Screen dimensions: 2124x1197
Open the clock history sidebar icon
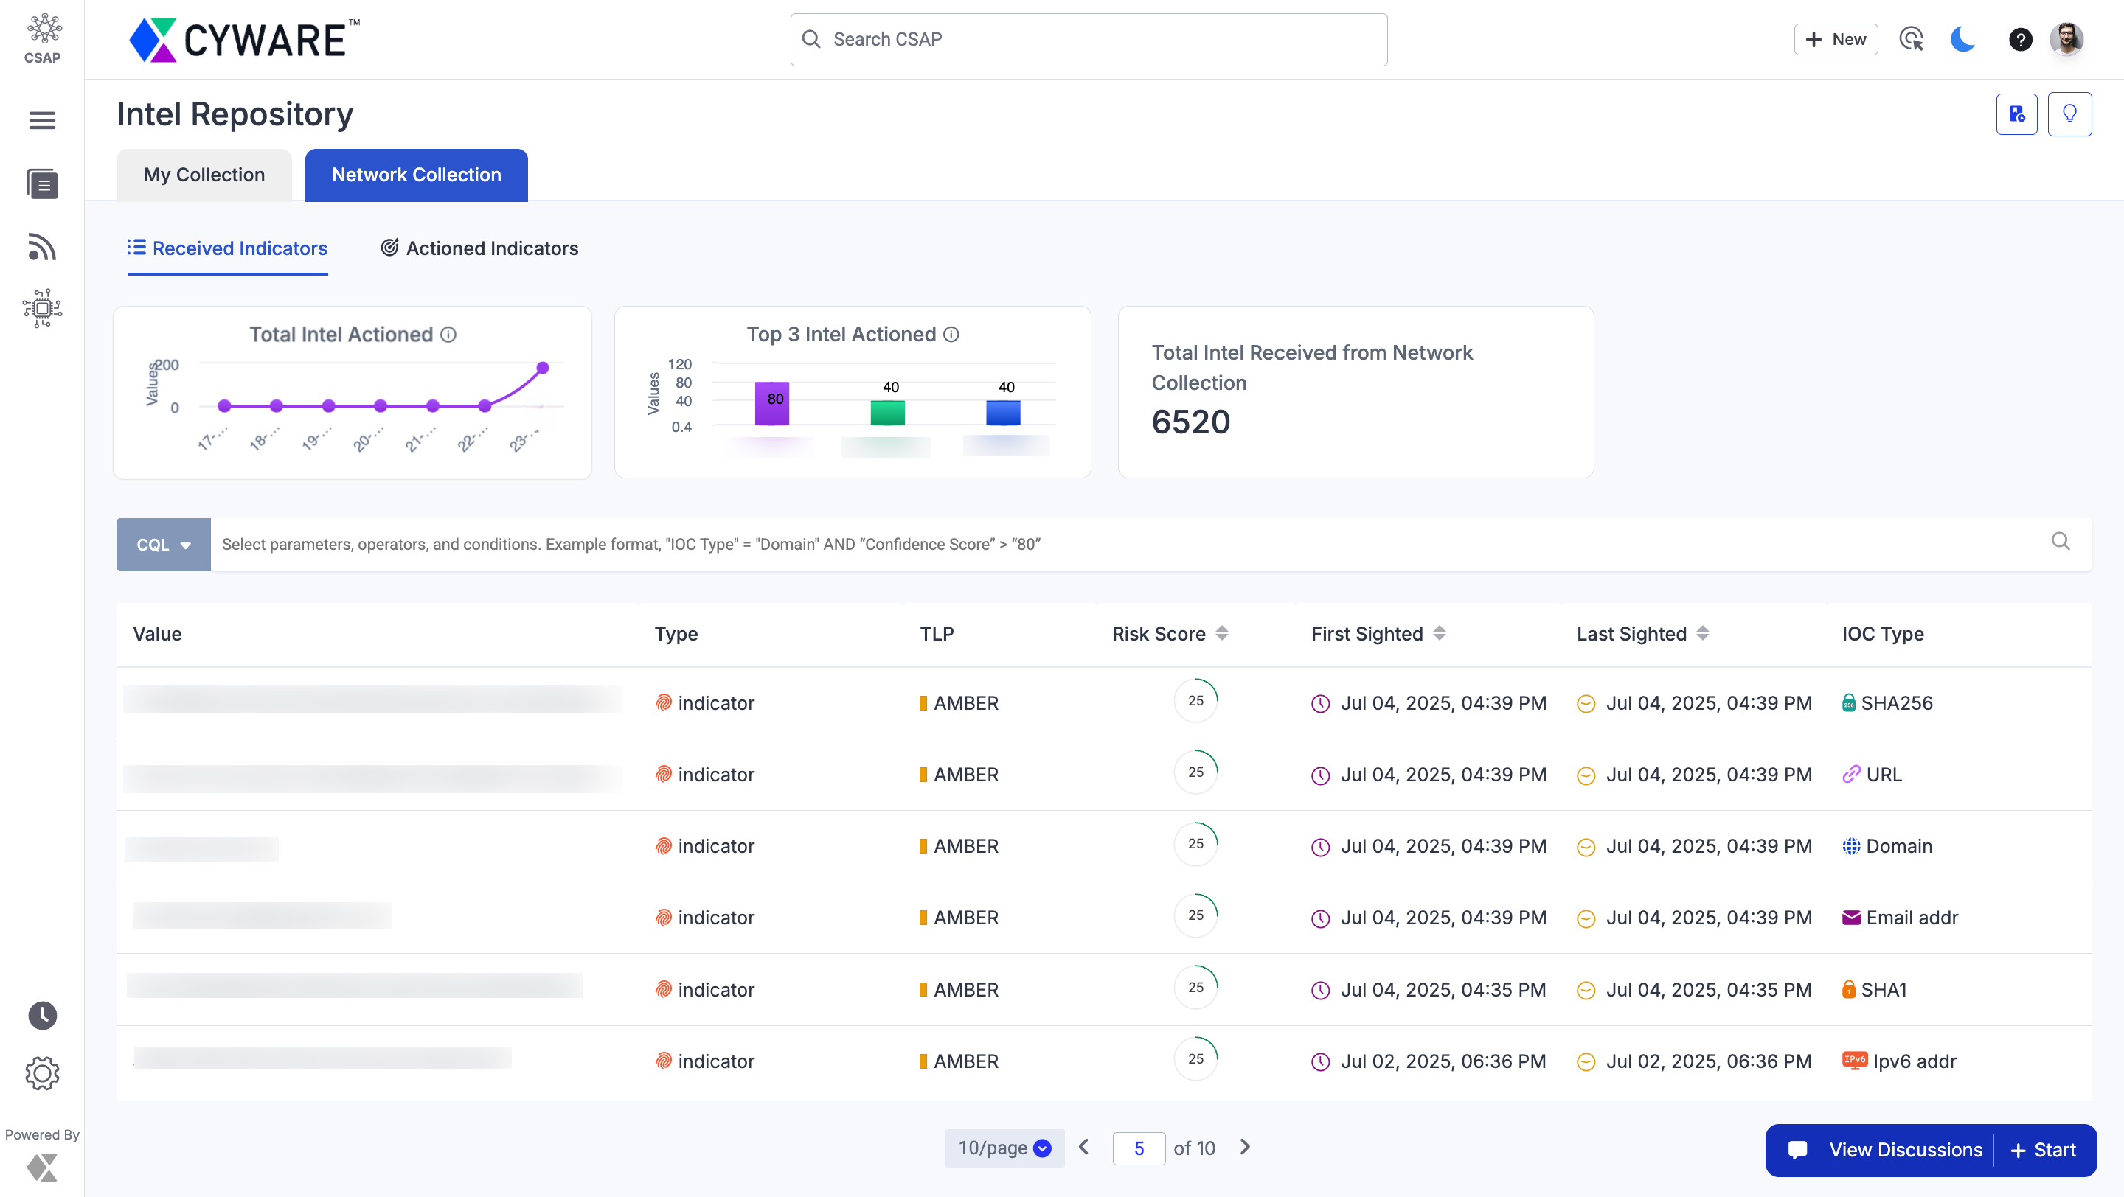point(42,1015)
